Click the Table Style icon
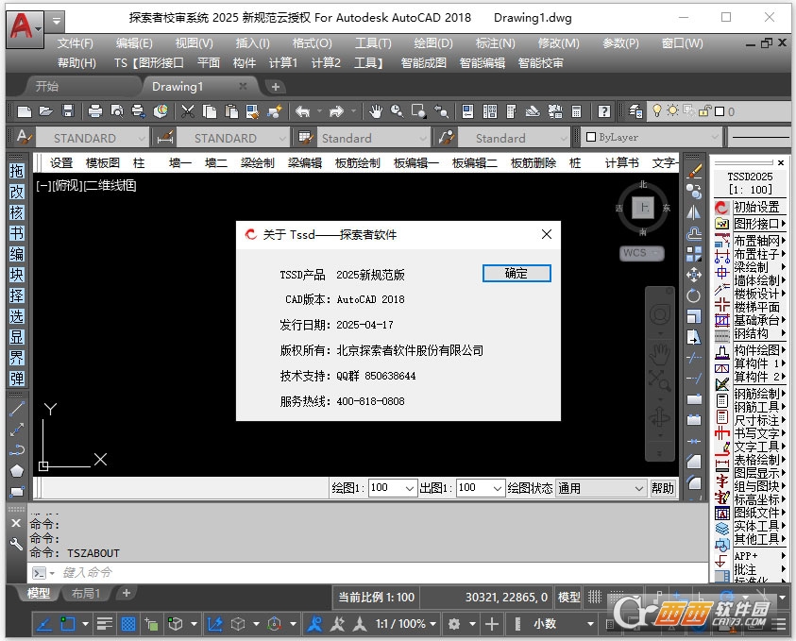This screenshot has width=796, height=641. 306,138
